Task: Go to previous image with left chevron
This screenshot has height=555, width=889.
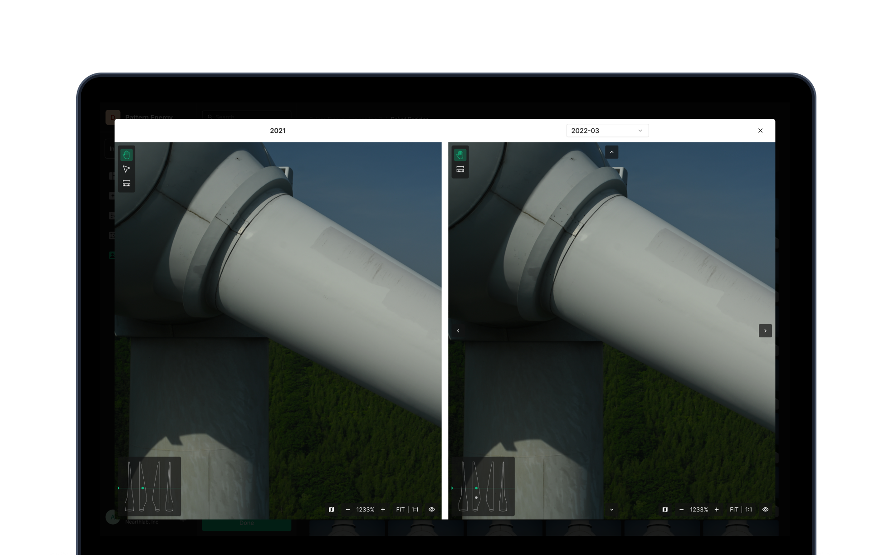Action: [458, 331]
